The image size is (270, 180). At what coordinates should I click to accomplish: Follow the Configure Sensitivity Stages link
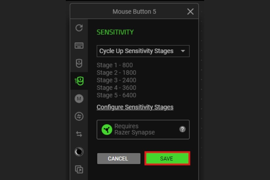click(135, 107)
